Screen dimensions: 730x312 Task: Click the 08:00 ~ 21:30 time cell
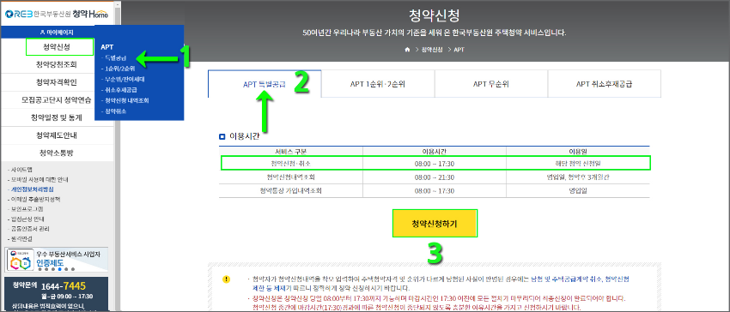435,177
